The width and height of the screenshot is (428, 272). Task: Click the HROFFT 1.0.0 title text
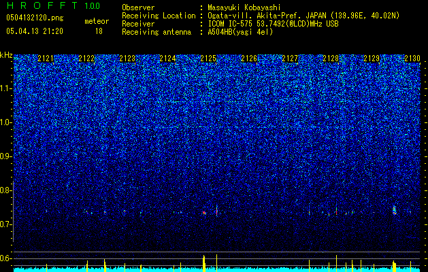[53, 5]
